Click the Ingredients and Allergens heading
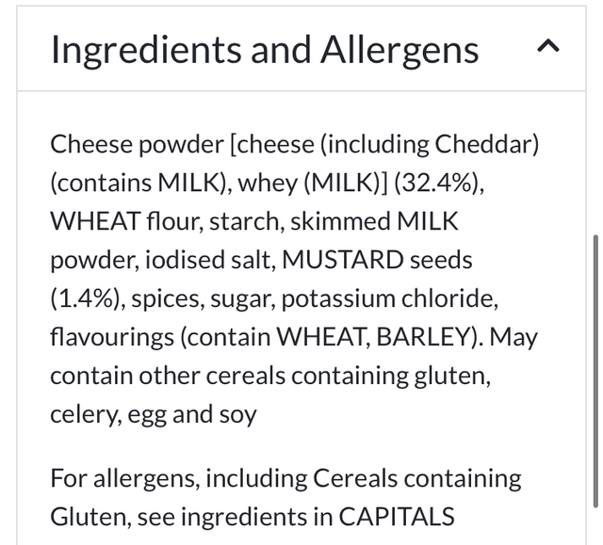The width and height of the screenshot is (603, 545). 265,49
